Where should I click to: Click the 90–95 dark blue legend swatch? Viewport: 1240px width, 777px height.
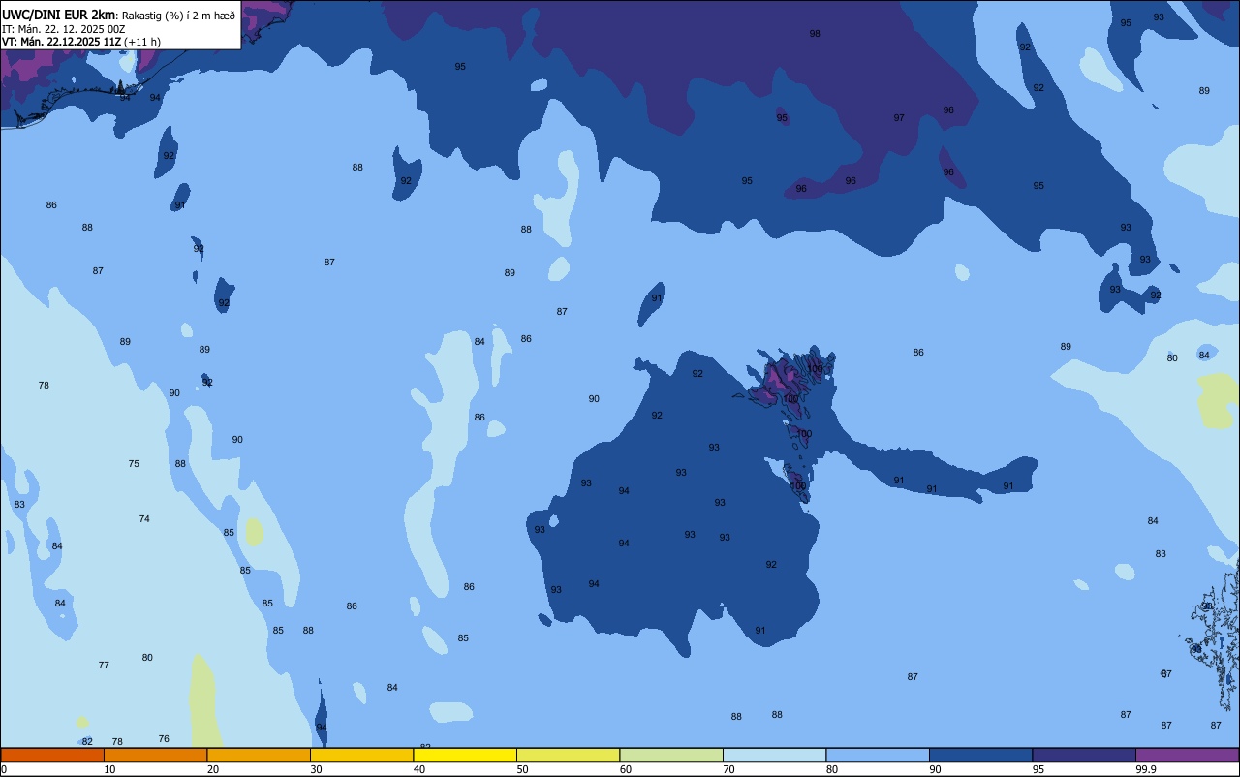981,755
